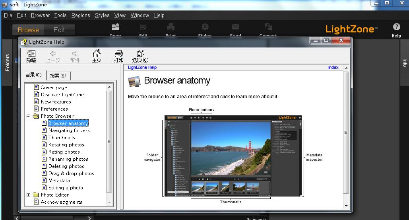Image resolution: width=409 pixels, height=220 pixels.
Task: Select Editing a photo topic
Action: click(66, 188)
